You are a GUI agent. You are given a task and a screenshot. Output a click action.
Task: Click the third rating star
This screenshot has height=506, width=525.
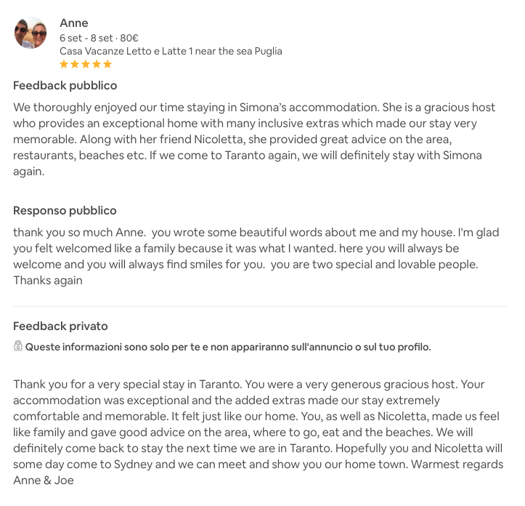point(86,64)
